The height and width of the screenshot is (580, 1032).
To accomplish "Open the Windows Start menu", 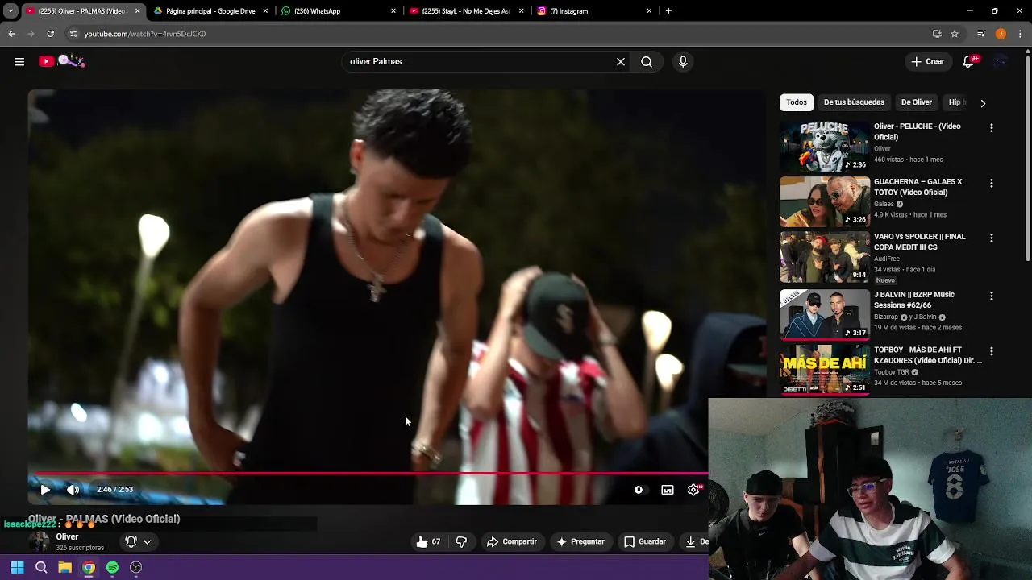I will (x=17, y=567).
